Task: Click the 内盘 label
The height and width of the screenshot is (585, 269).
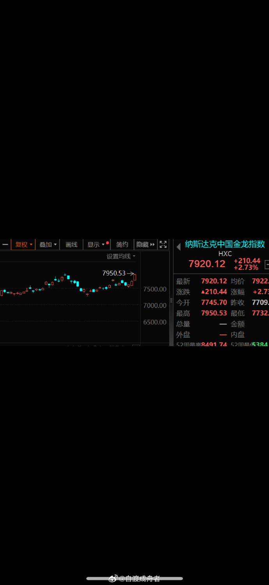Action: [x=237, y=335]
